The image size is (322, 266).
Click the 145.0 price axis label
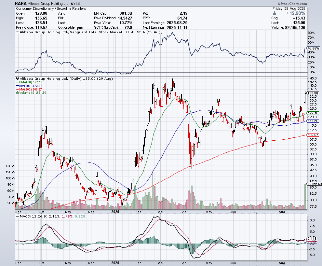tap(312, 78)
